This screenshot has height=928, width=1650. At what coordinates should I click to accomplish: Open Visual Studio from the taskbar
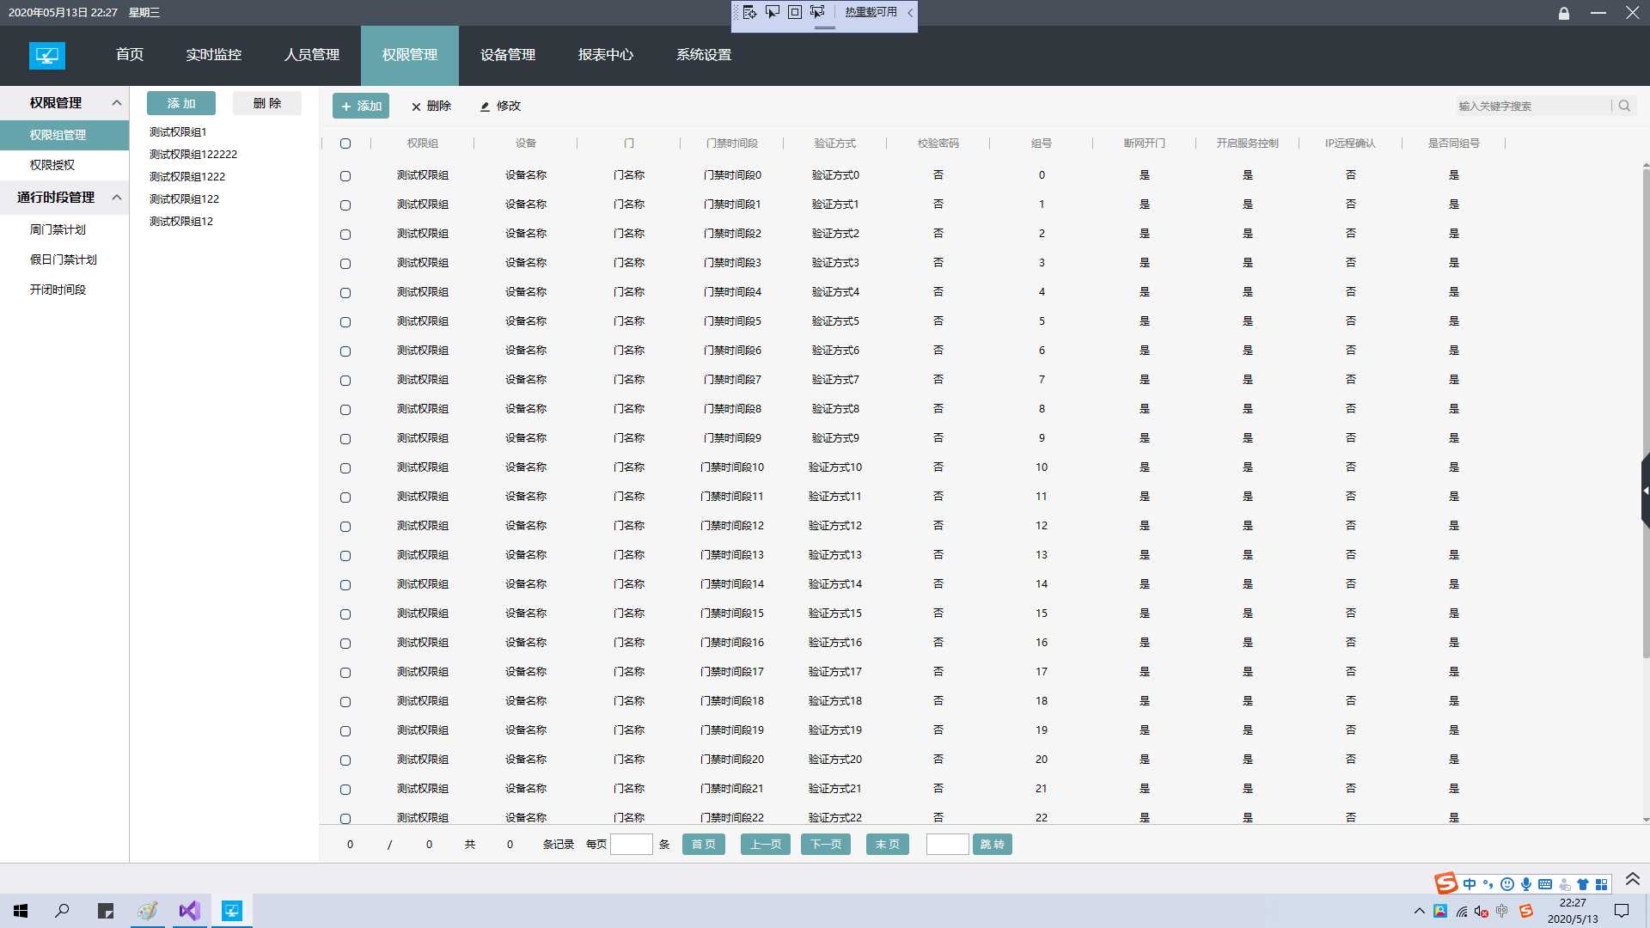(x=189, y=911)
